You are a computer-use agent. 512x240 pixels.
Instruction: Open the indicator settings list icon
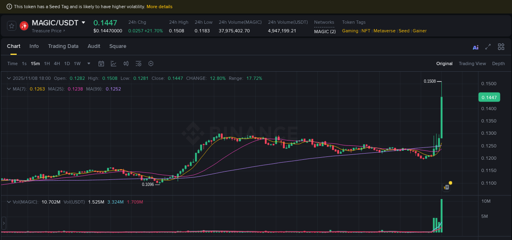138,63
